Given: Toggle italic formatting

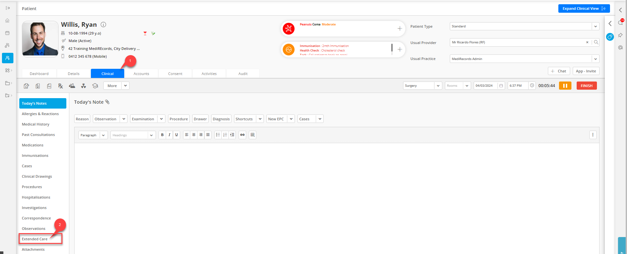Looking at the screenshot, I should tap(169, 135).
